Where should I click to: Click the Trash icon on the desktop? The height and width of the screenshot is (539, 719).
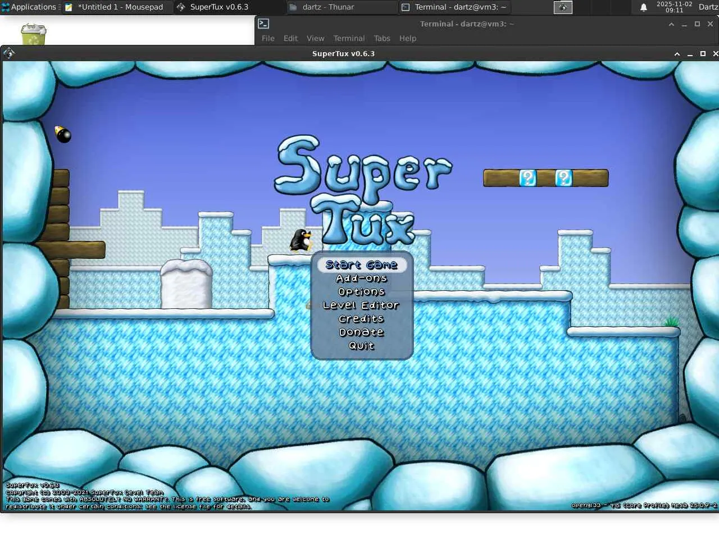(34, 34)
